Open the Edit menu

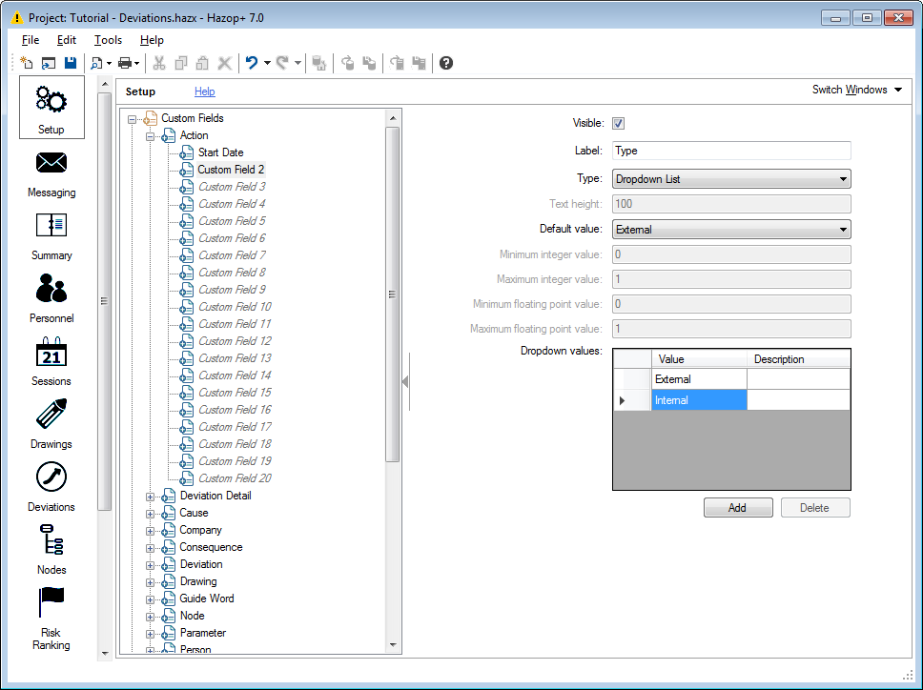coord(66,40)
